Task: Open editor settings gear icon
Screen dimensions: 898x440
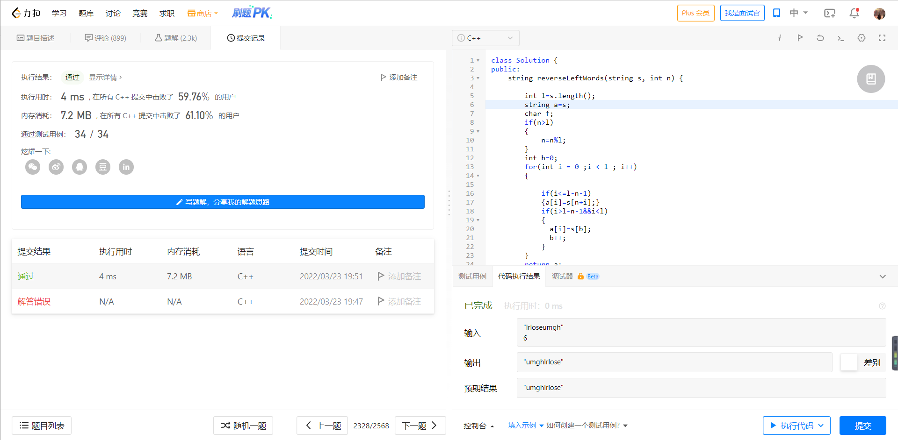Action: click(x=862, y=38)
